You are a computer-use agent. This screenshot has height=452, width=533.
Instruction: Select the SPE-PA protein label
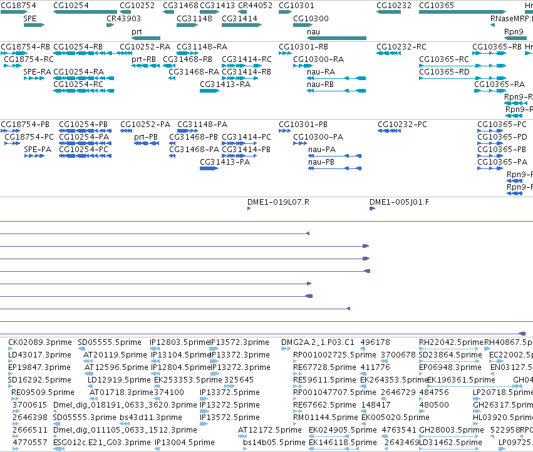point(38,150)
